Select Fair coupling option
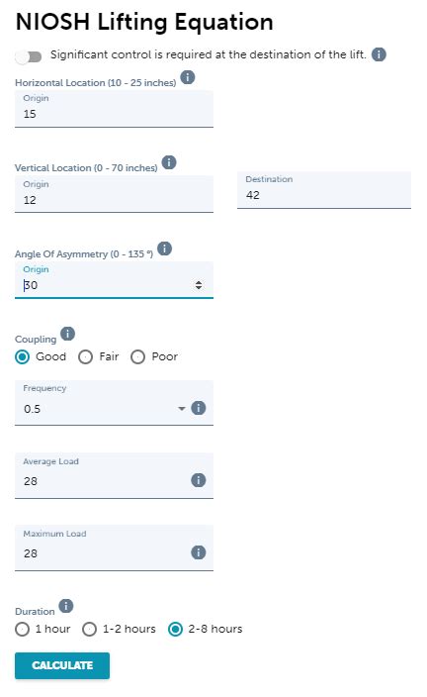The height and width of the screenshot is (697, 427). (99, 357)
